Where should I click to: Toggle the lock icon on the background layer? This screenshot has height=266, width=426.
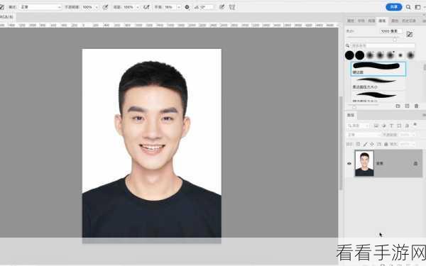pyautogui.click(x=415, y=163)
